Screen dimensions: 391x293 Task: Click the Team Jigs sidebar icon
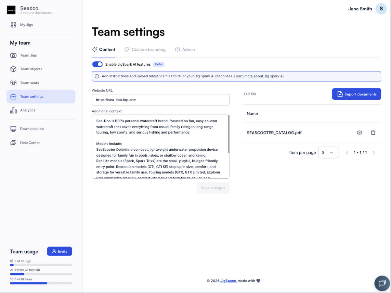(13, 55)
